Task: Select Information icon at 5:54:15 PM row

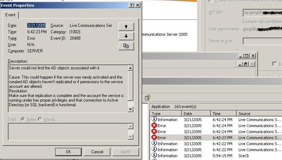Action: [x=154, y=155]
